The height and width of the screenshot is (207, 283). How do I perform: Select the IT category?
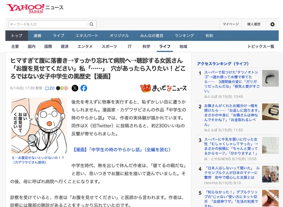point(129,46)
